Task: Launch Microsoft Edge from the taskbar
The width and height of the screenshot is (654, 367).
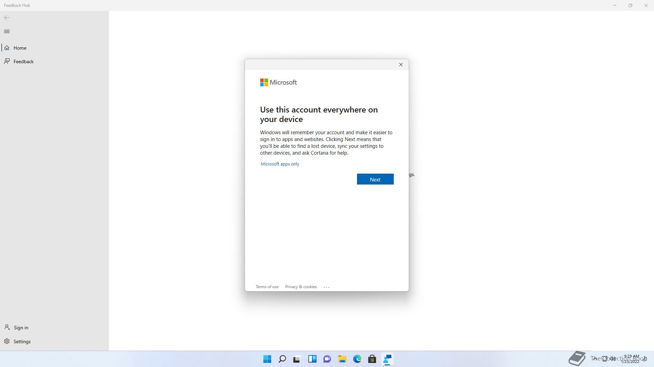Action: click(357, 359)
